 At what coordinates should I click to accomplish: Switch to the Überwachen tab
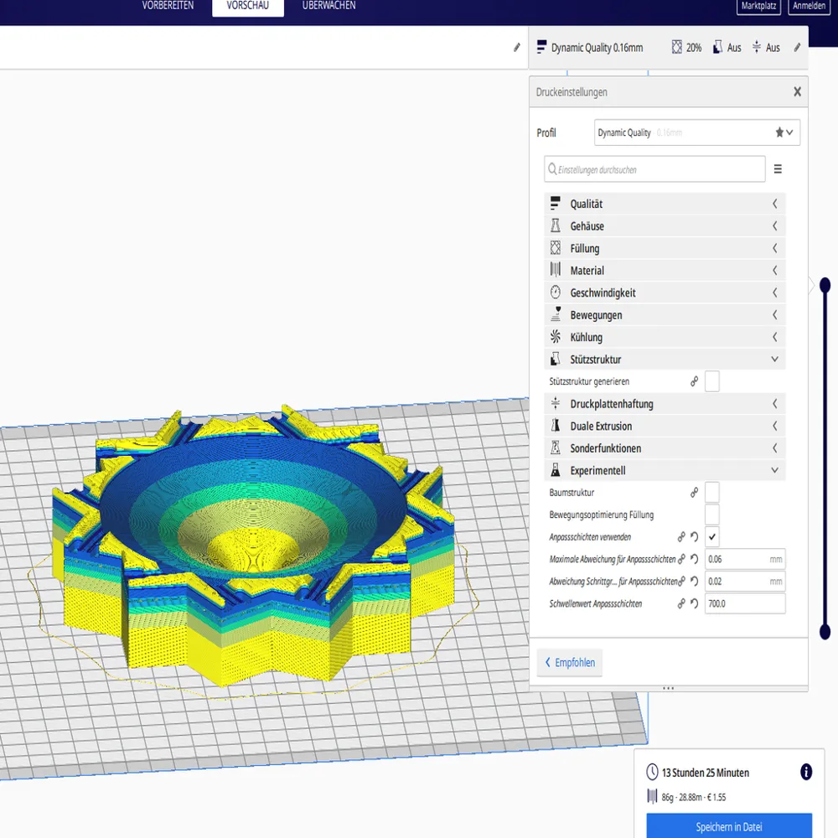tap(328, 4)
